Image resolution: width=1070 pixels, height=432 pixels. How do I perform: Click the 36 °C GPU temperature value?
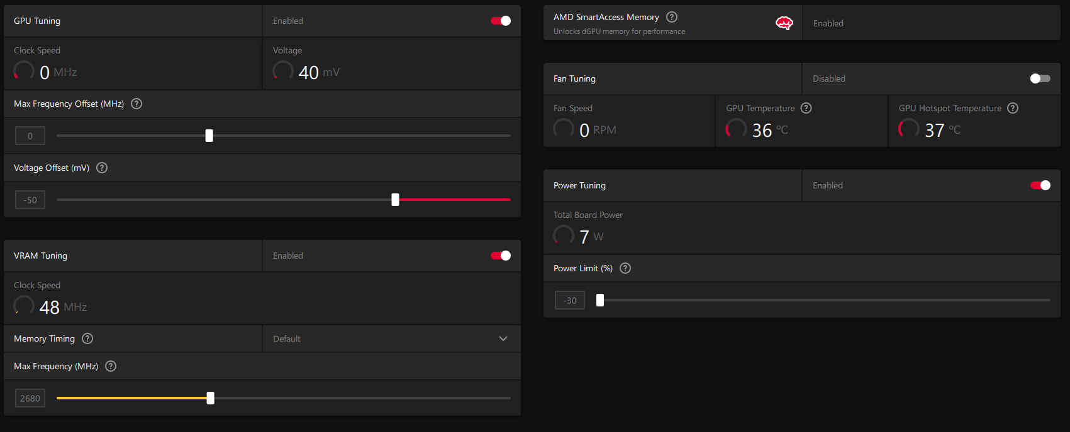pyautogui.click(x=770, y=130)
